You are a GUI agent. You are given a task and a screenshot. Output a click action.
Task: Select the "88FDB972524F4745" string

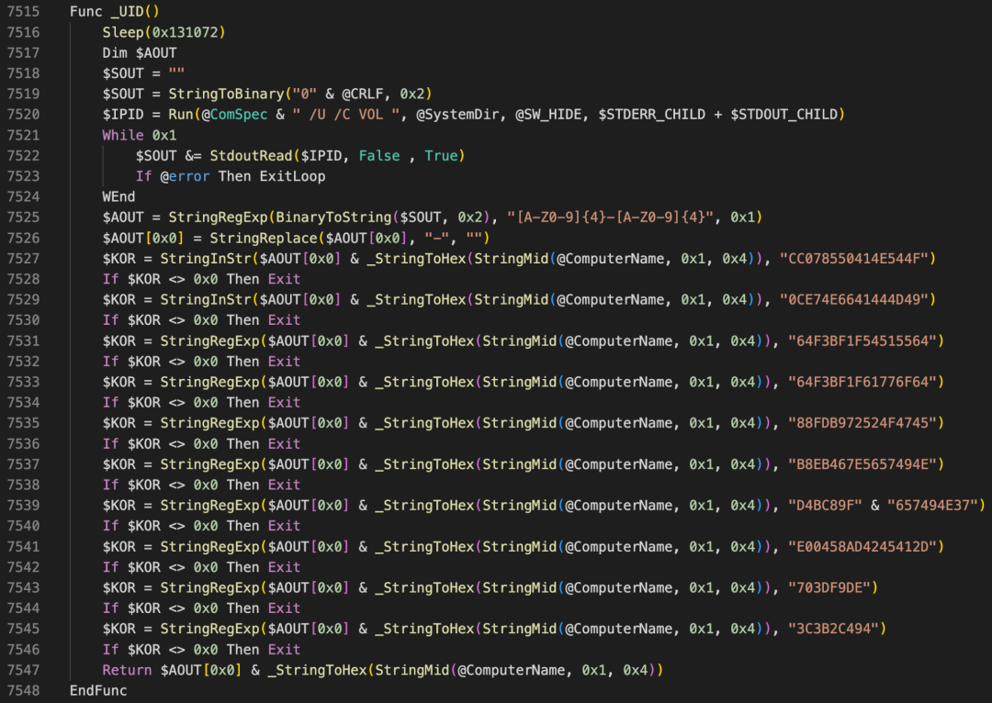click(862, 423)
